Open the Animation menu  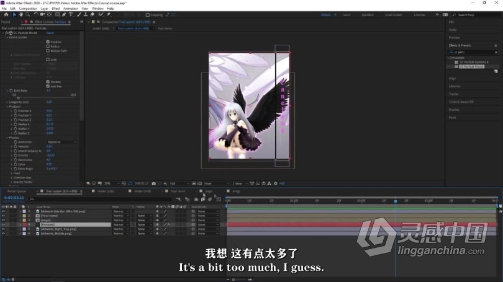[x=71, y=9]
